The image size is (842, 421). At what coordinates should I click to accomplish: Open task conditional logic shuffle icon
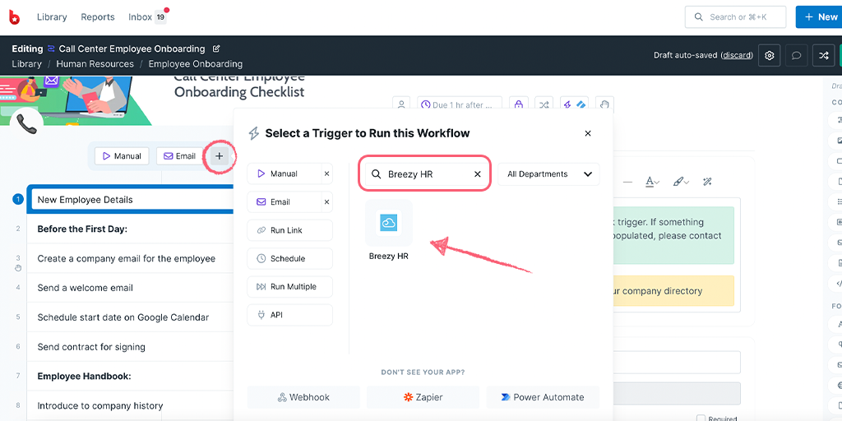[x=544, y=104]
